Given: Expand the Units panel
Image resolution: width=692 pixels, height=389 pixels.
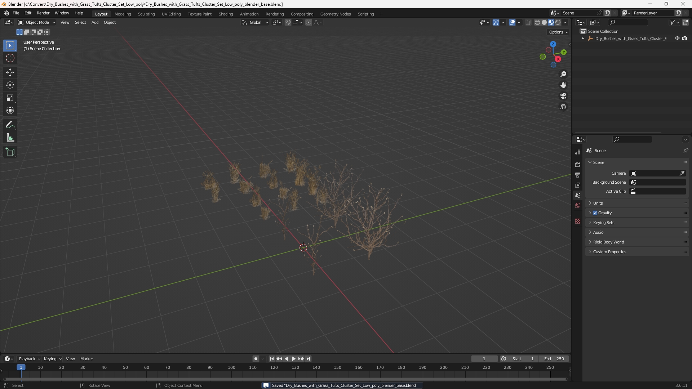Looking at the screenshot, I should 637,203.
